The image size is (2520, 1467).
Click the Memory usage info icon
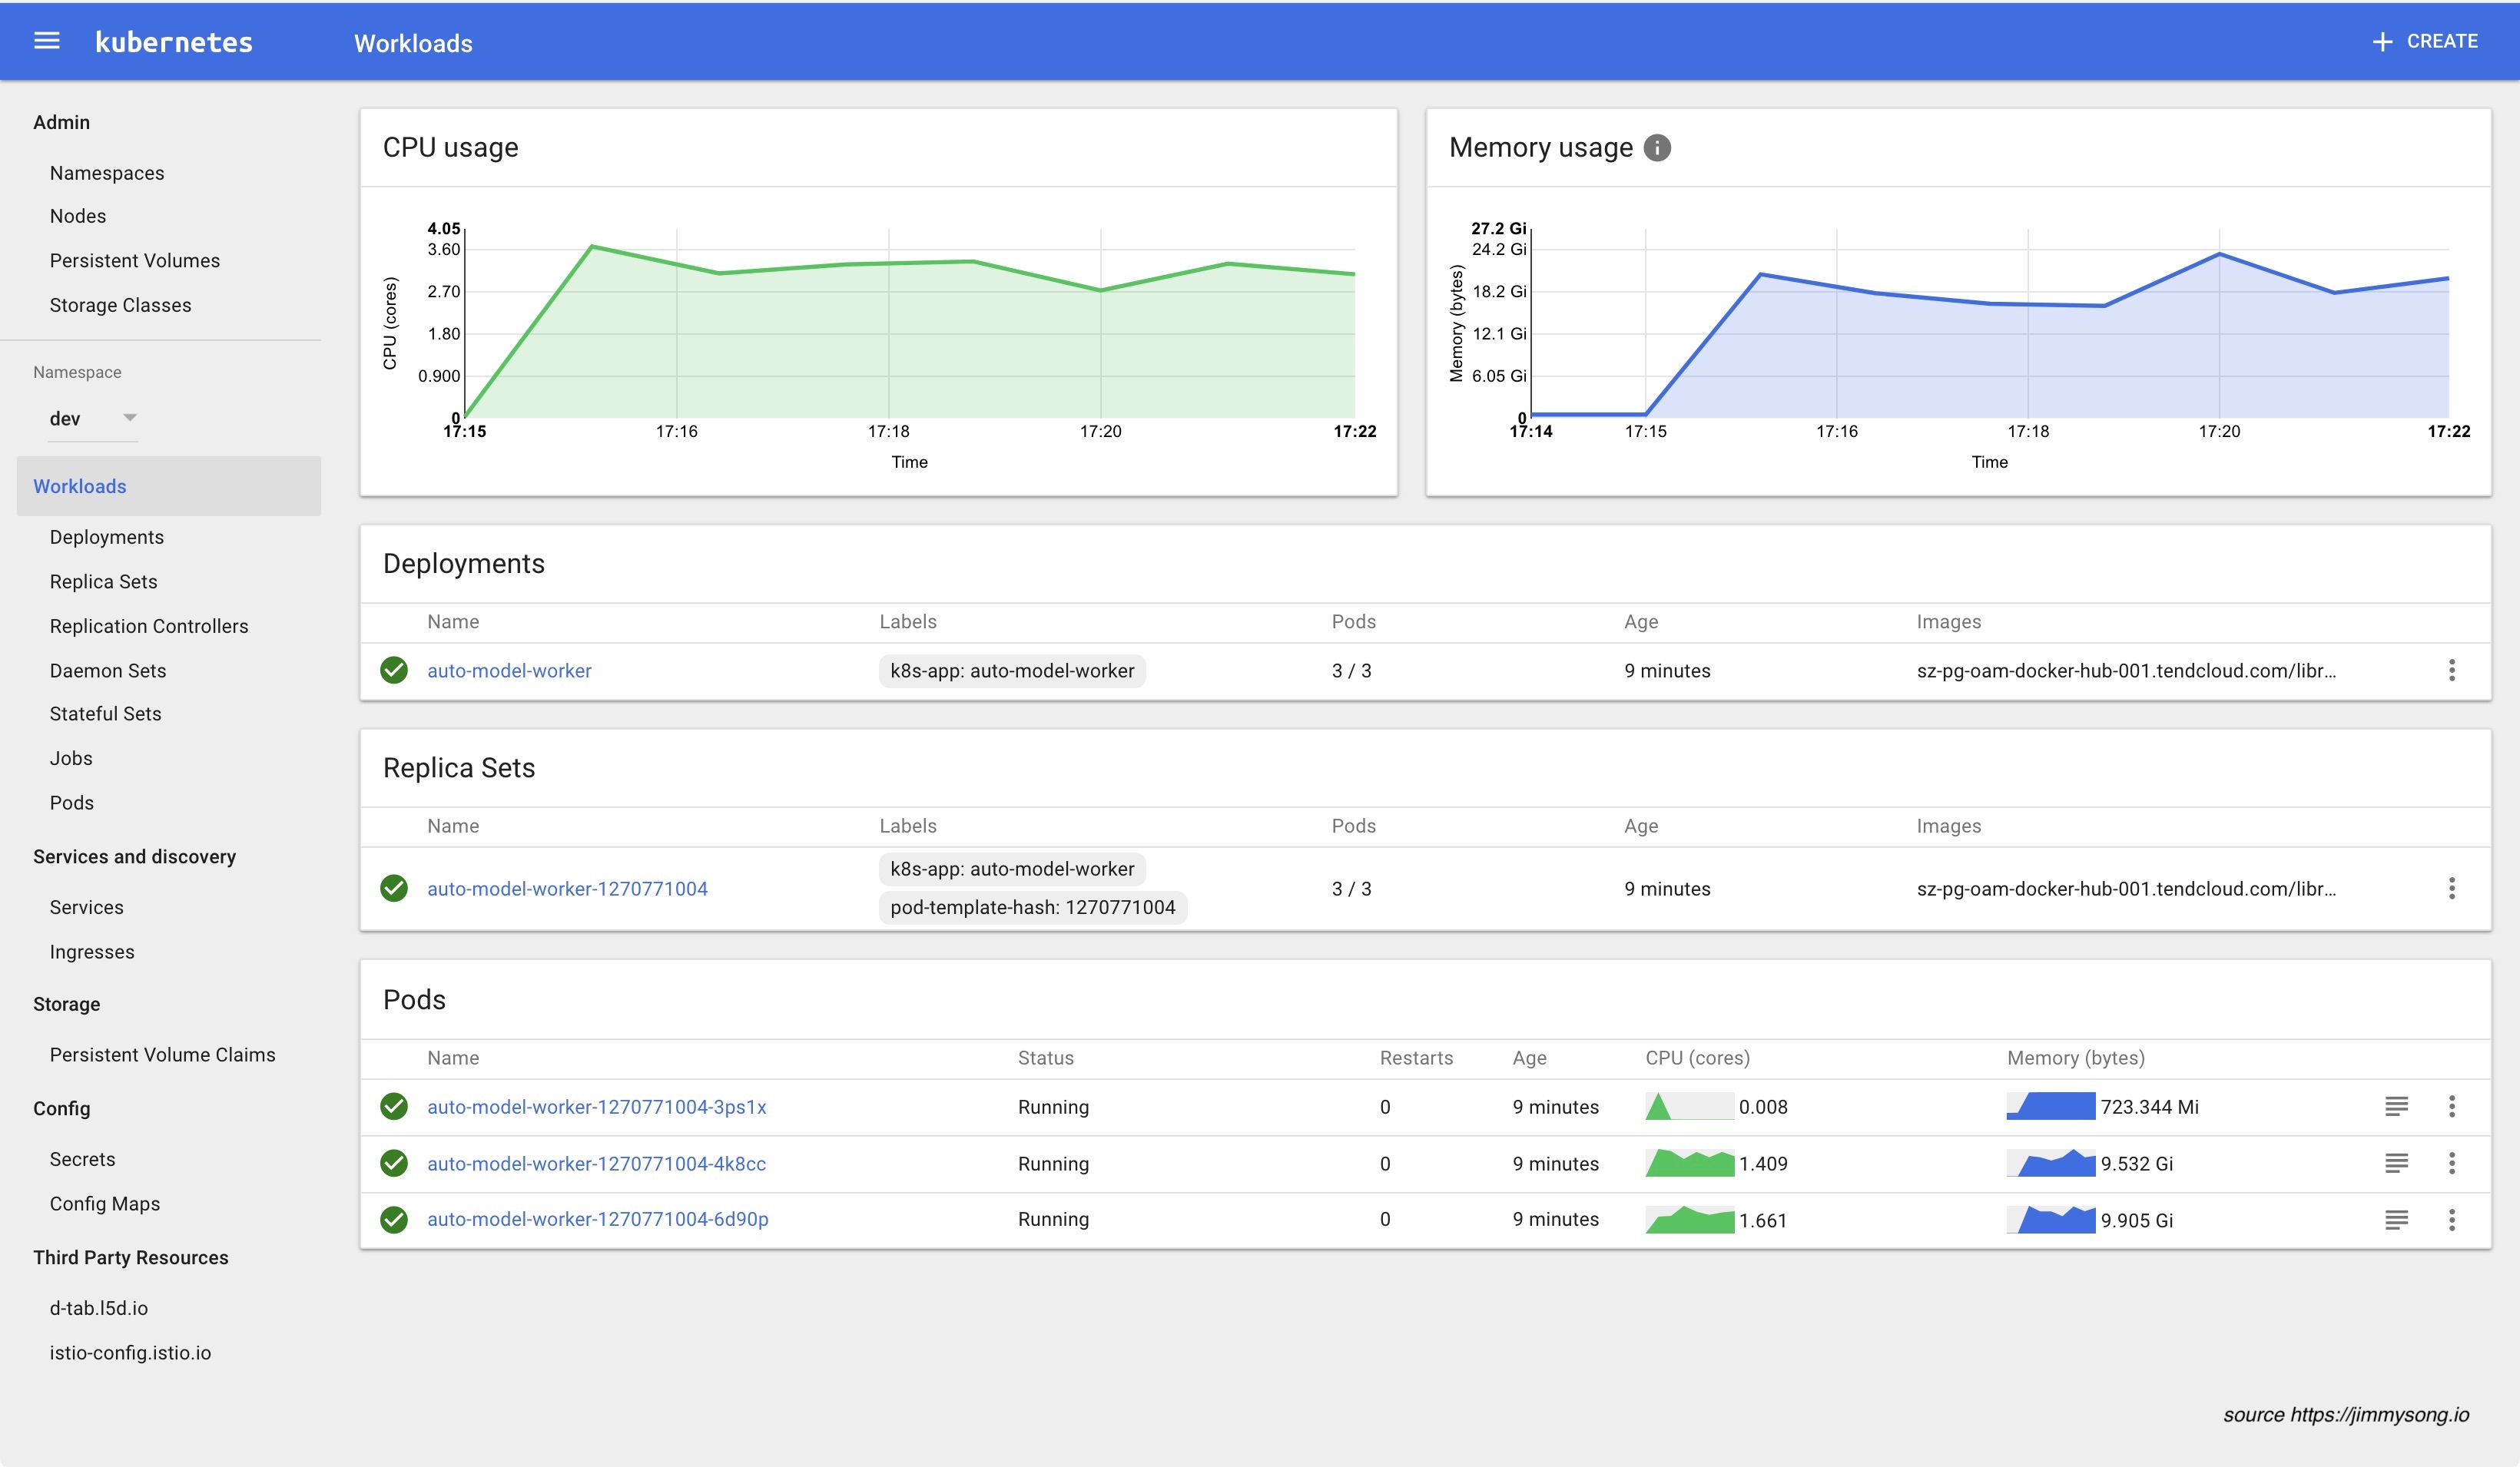point(1657,148)
